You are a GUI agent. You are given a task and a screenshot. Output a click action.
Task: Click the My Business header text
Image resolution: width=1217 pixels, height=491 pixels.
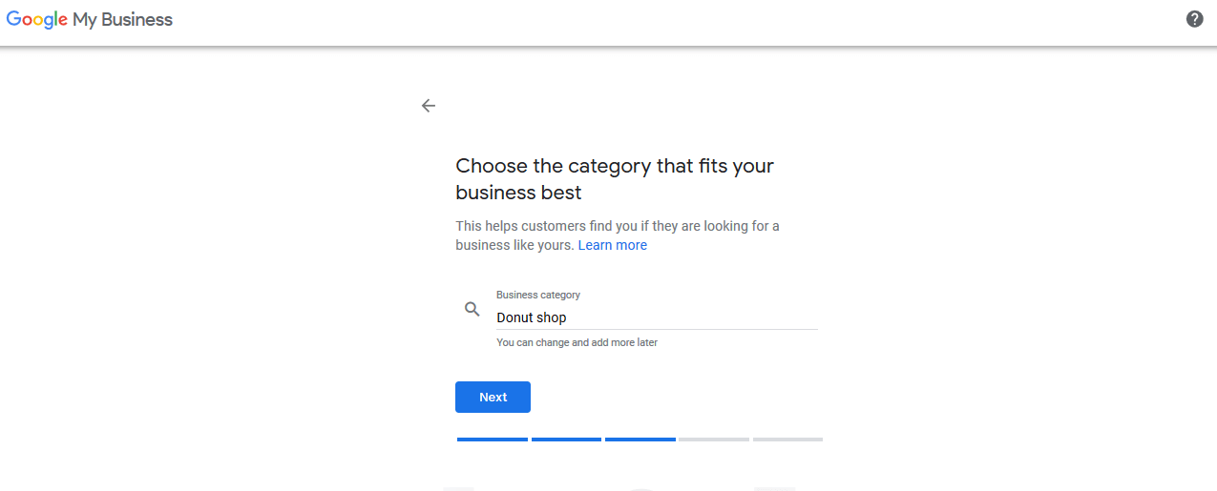tap(123, 20)
